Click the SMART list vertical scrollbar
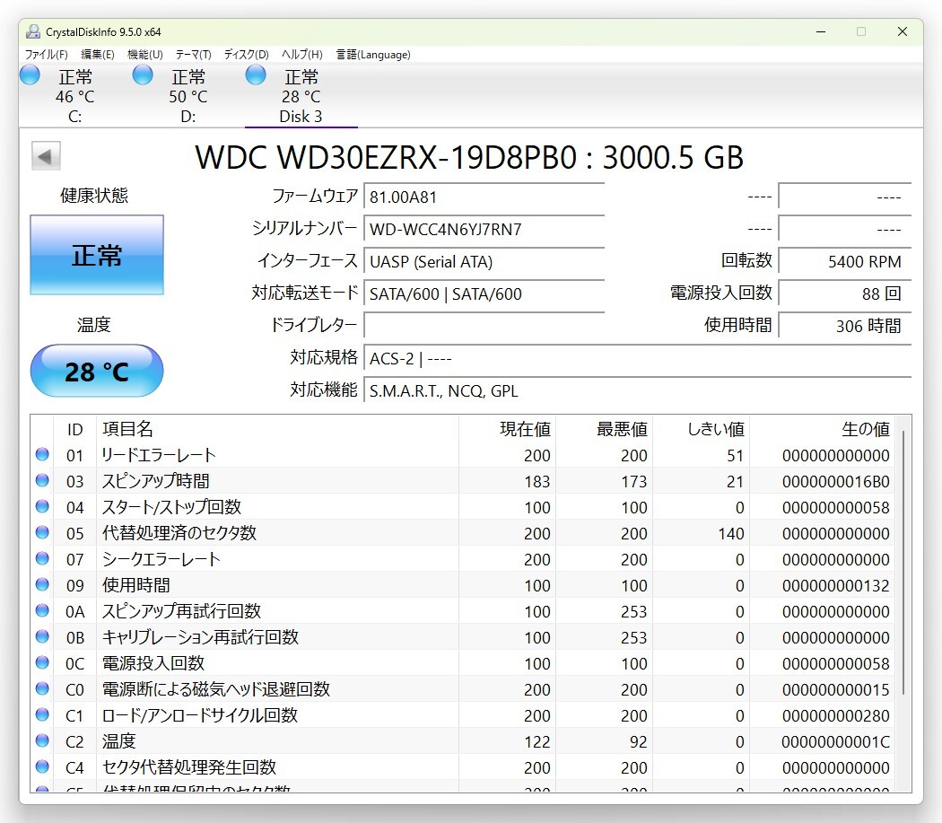The height and width of the screenshot is (823, 942). click(903, 562)
